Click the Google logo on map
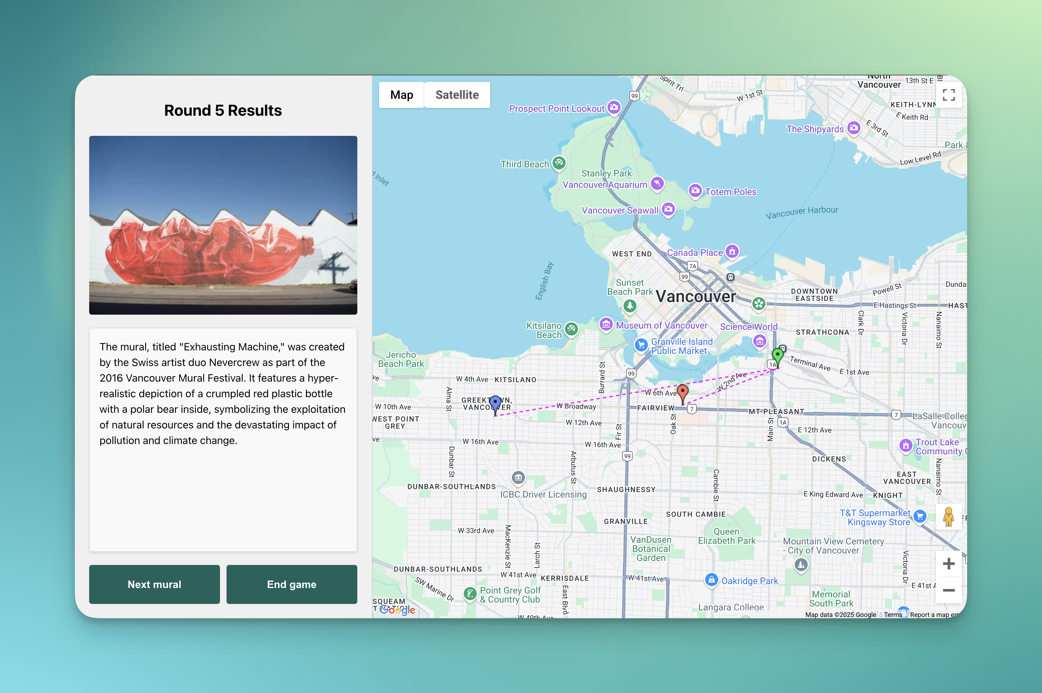1042x693 pixels. click(397, 610)
